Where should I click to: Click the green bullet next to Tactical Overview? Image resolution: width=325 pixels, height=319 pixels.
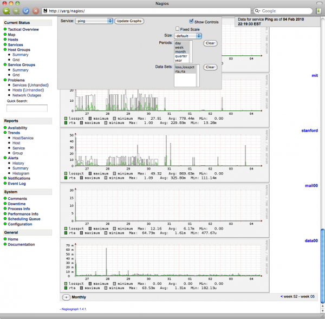[5, 29]
